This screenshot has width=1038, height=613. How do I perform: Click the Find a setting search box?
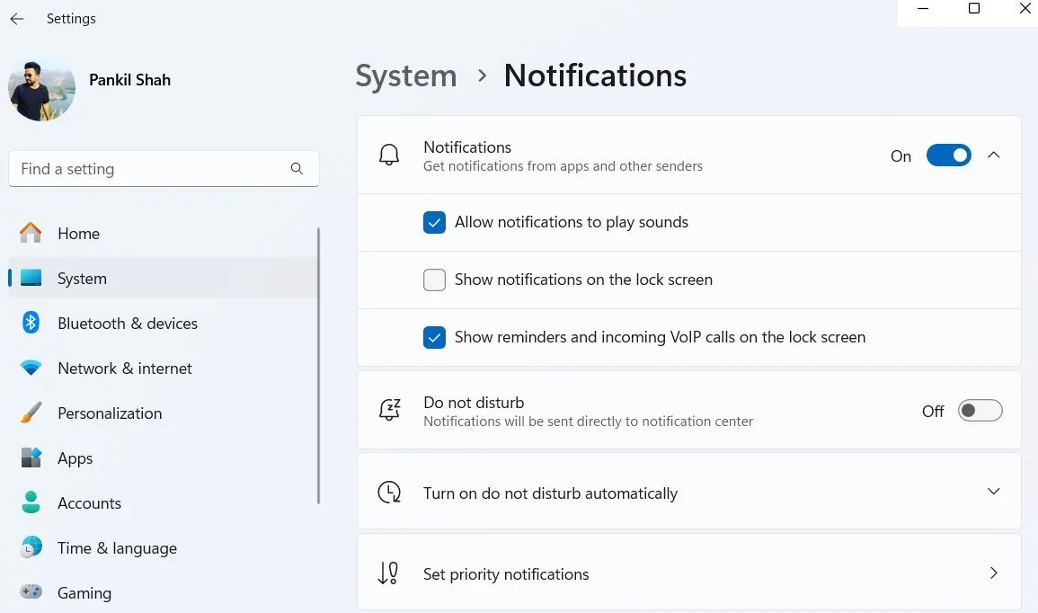point(164,169)
